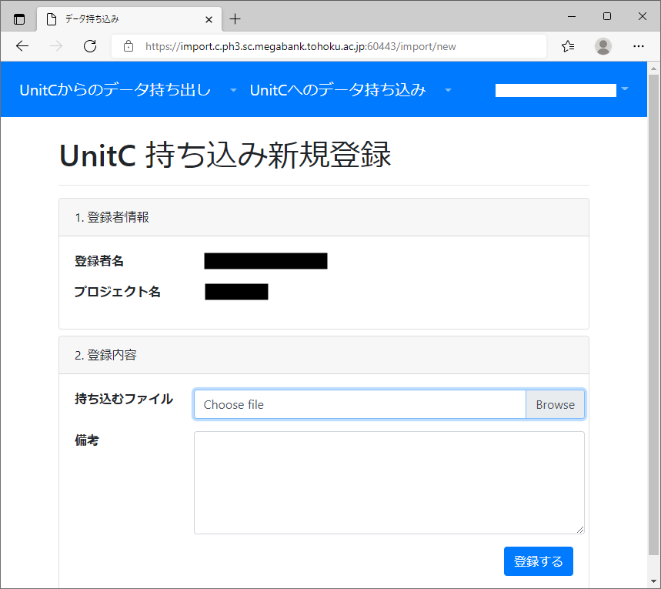Screen dimensions: 661x589
Task: Click the address bar URL
Action: pos(301,46)
